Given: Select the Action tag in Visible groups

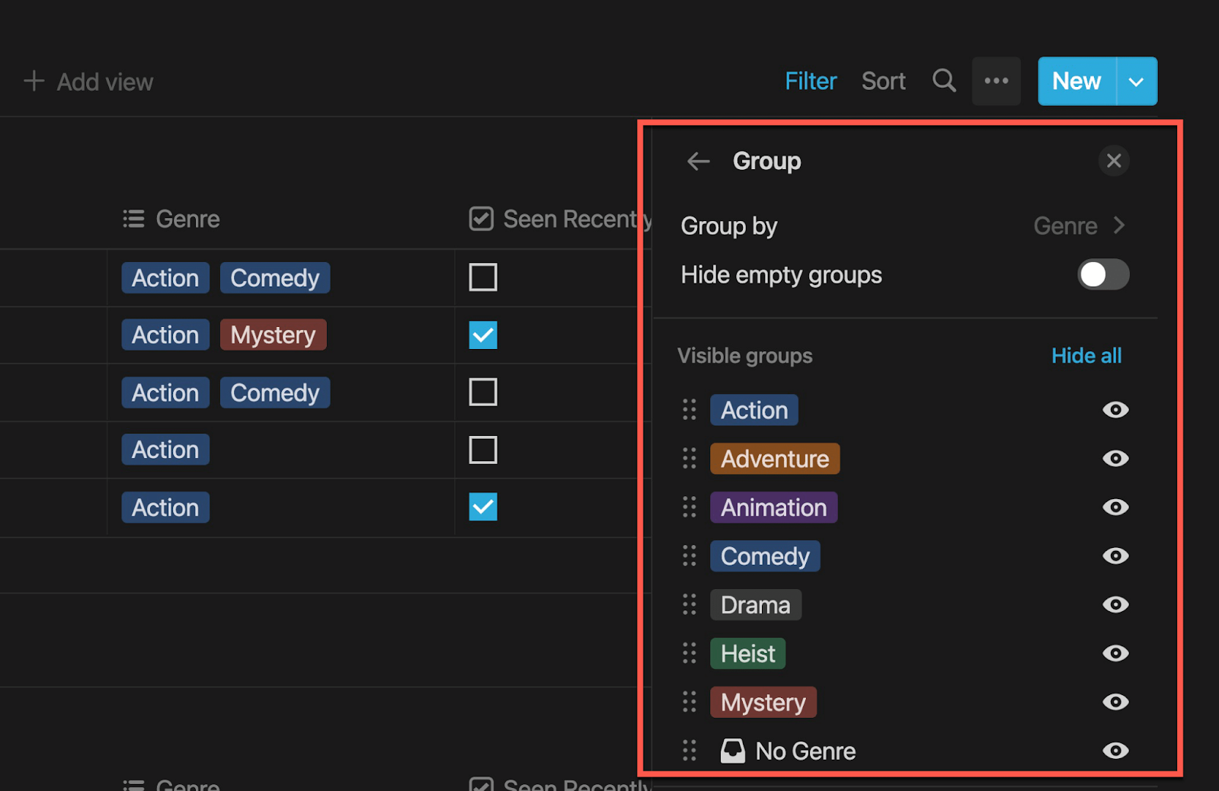Looking at the screenshot, I should [754, 410].
